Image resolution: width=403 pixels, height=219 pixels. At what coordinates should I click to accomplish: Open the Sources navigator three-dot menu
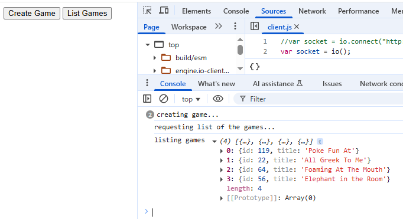click(235, 26)
